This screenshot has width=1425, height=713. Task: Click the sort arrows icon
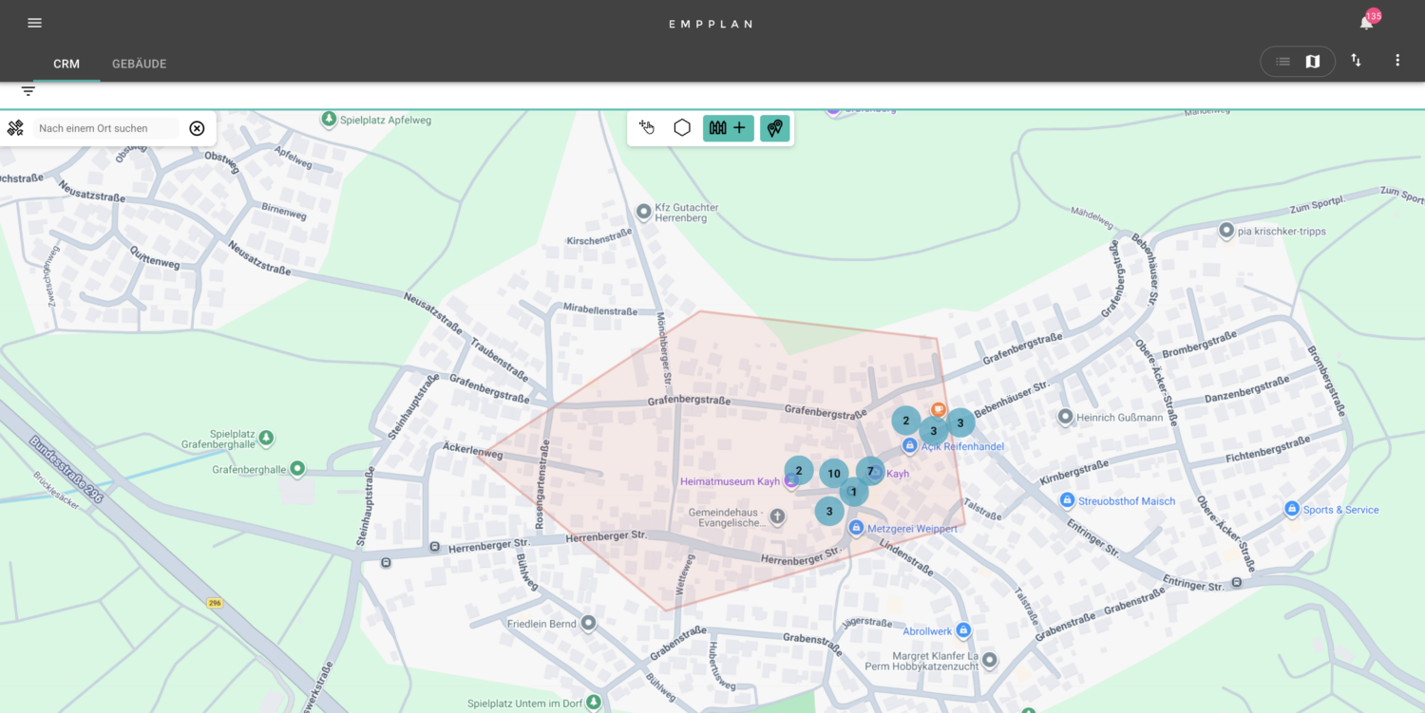(1356, 61)
